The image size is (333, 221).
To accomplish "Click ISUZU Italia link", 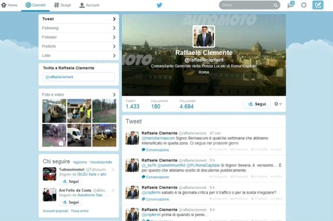I will click(x=87, y=175).
